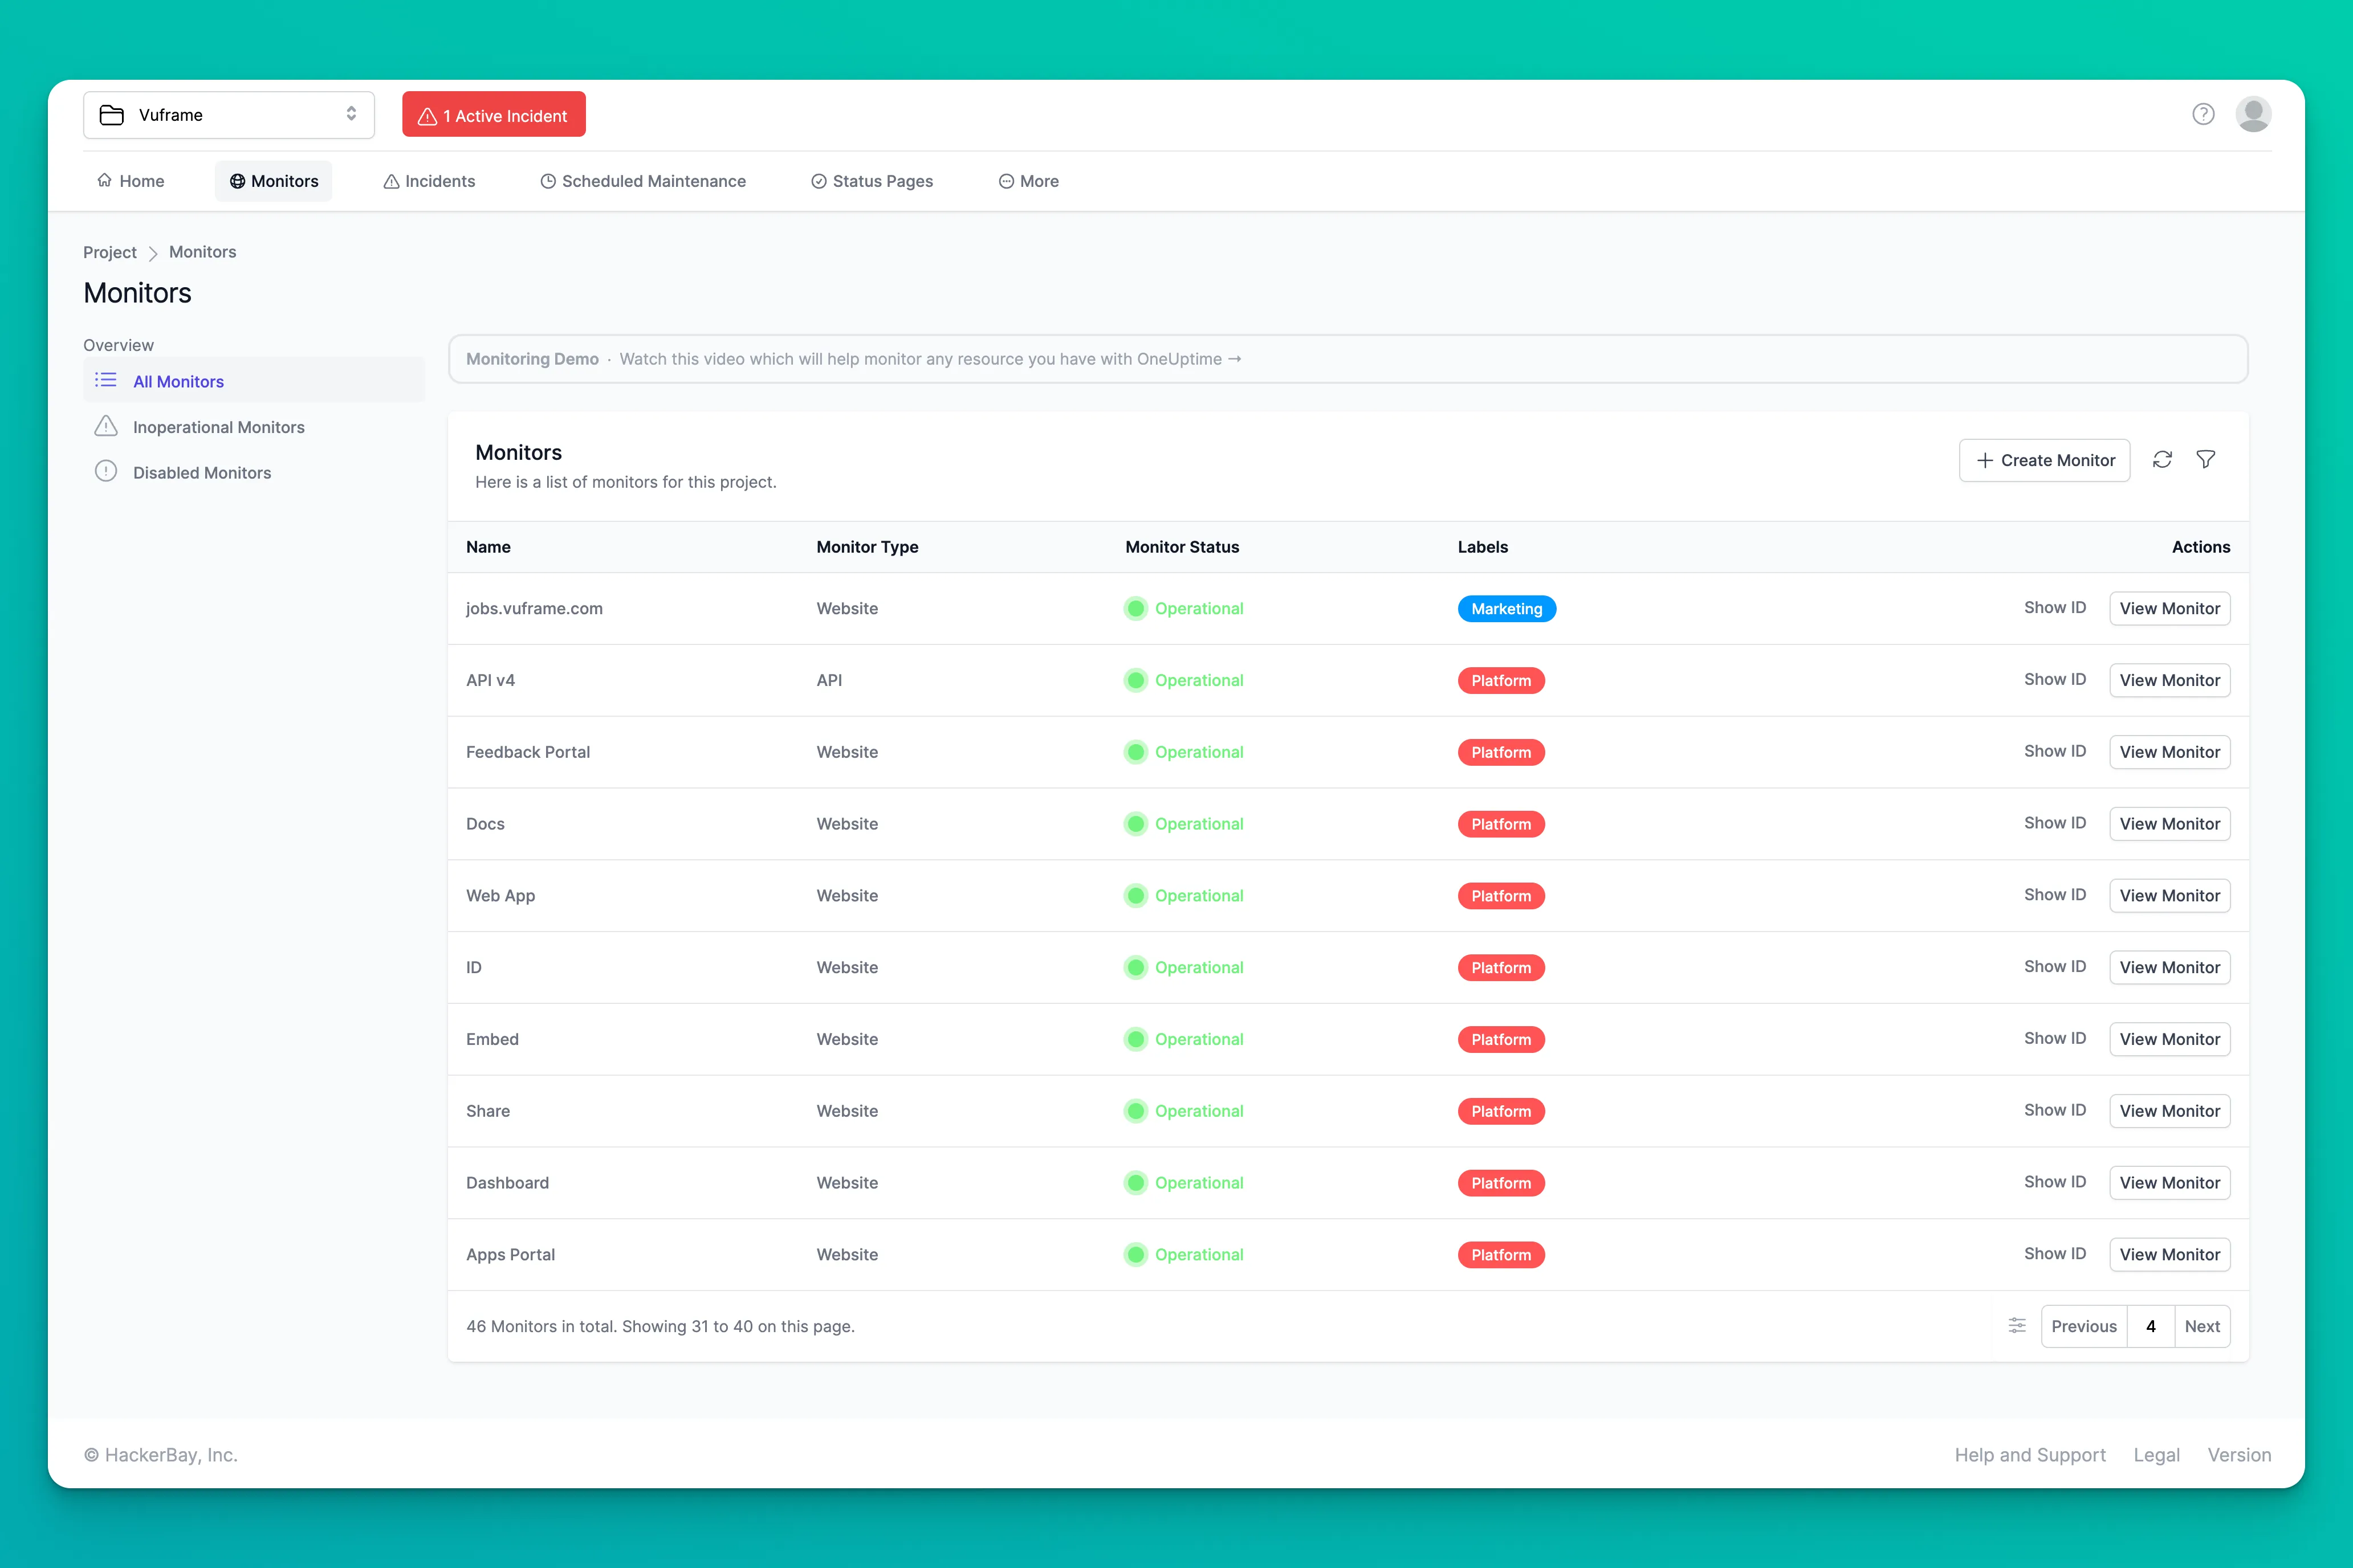This screenshot has height=1568, width=2353.
Task: Click the All Monitors list icon
Action: tap(105, 380)
